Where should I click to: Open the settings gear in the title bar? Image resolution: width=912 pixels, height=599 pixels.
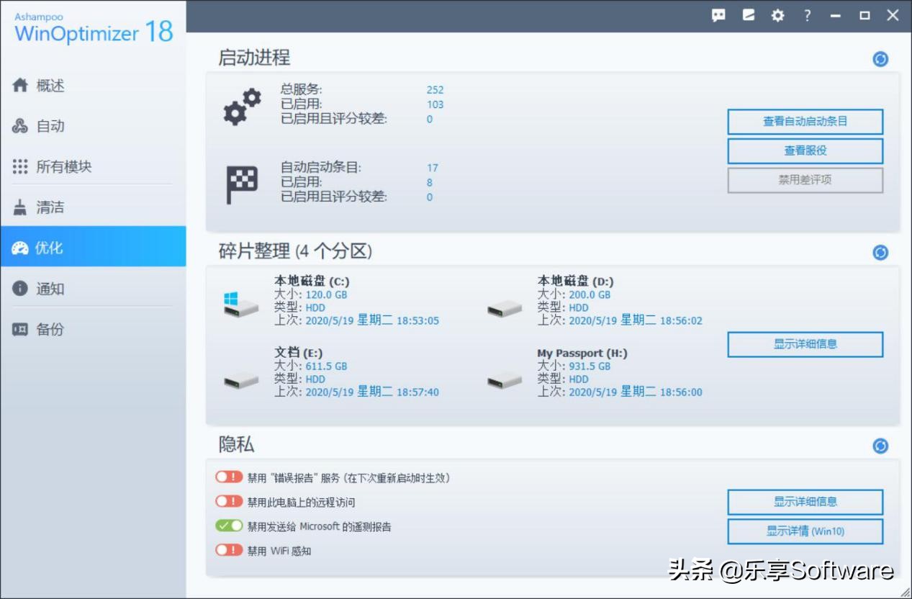[777, 14]
